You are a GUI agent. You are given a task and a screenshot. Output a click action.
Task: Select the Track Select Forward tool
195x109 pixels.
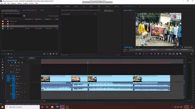point(2,62)
